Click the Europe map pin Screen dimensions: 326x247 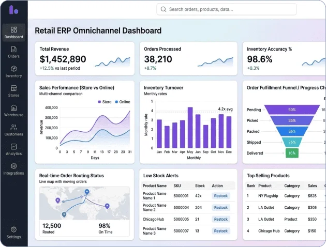87,192
